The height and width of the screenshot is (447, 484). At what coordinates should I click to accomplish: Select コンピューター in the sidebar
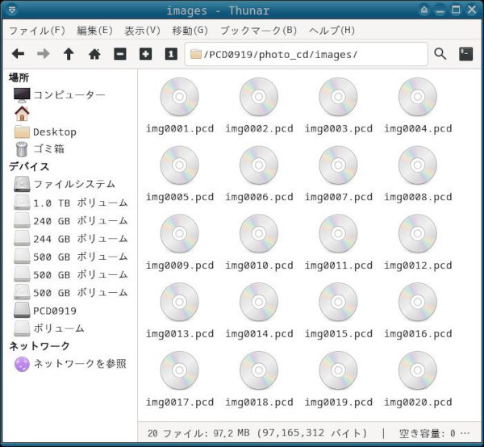(x=69, y=95)
